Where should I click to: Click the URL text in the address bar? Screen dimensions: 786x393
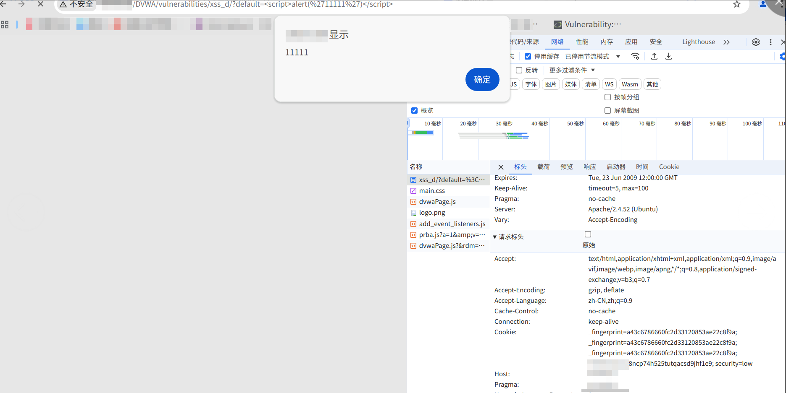click(263, 4)
